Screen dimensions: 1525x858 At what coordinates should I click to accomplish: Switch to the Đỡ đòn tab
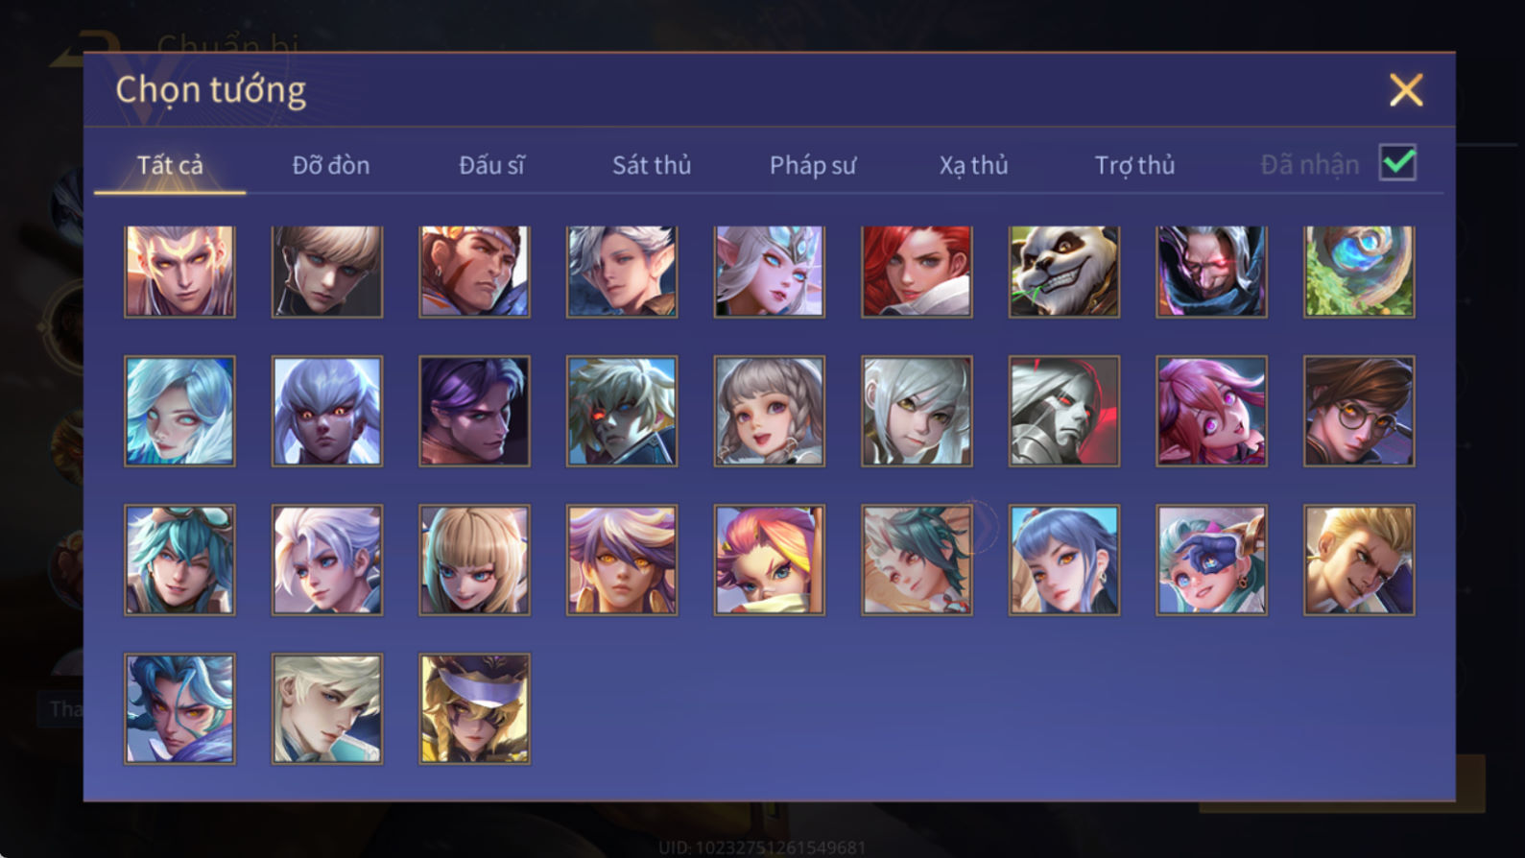click(331, 165)
